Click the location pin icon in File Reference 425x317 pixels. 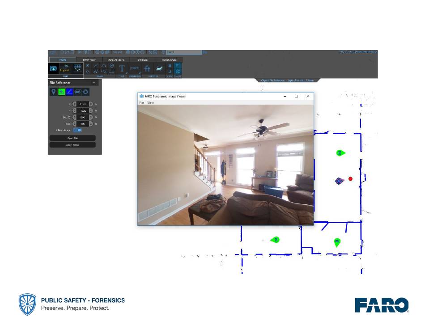(53, 92)
